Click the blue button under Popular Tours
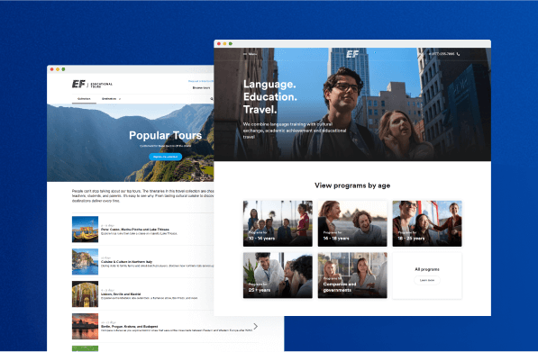Screen dimensions: 538x352 click(x=166, y=157)
